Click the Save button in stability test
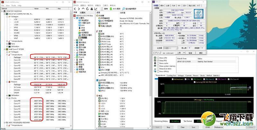 pos(193,127)
